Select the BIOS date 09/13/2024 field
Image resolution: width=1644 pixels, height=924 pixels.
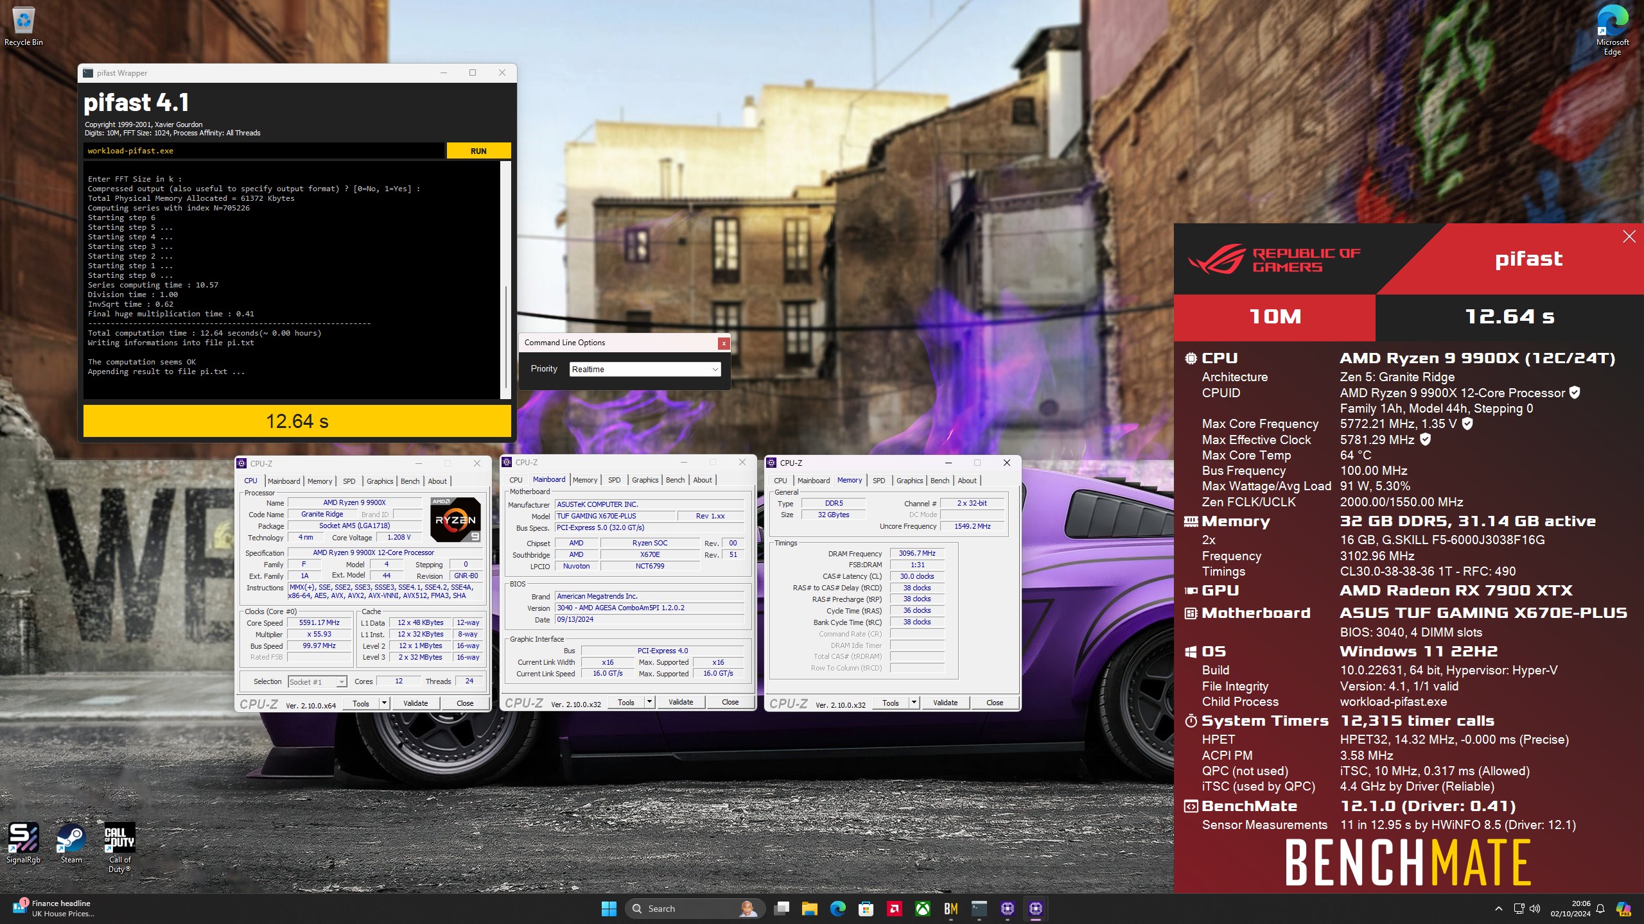tap(649, 620)
